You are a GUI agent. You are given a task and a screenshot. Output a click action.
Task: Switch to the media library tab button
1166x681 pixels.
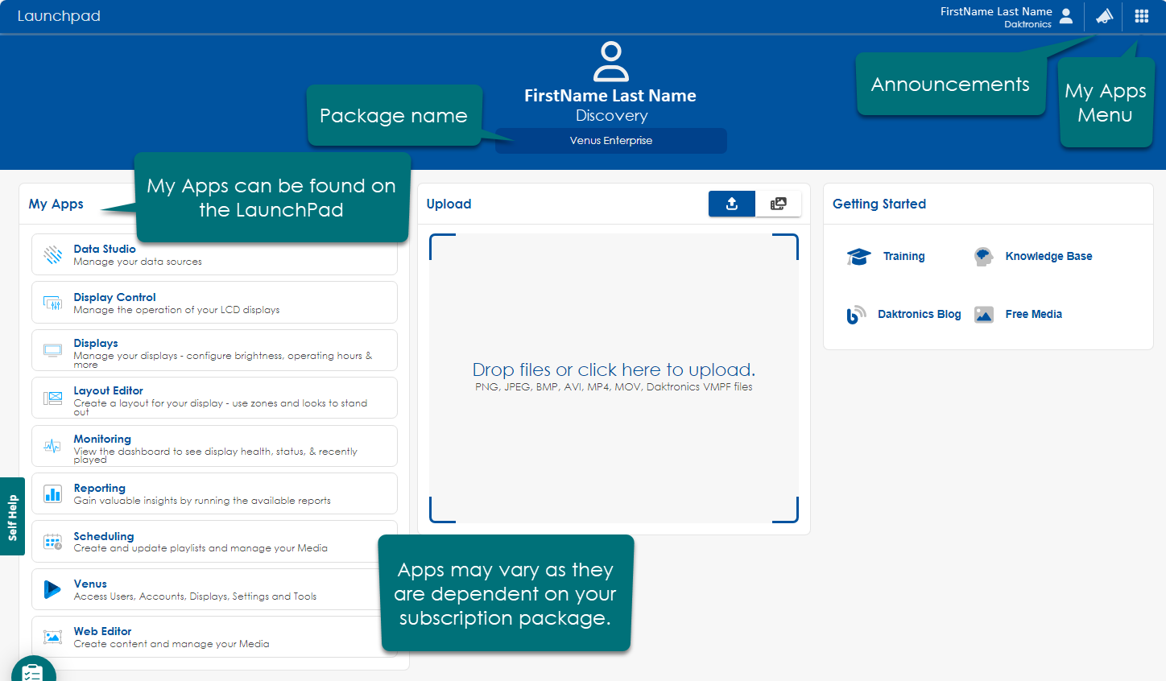point(778,204)
